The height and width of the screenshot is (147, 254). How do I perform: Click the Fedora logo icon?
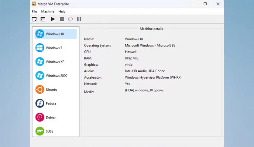coord(40,103)
